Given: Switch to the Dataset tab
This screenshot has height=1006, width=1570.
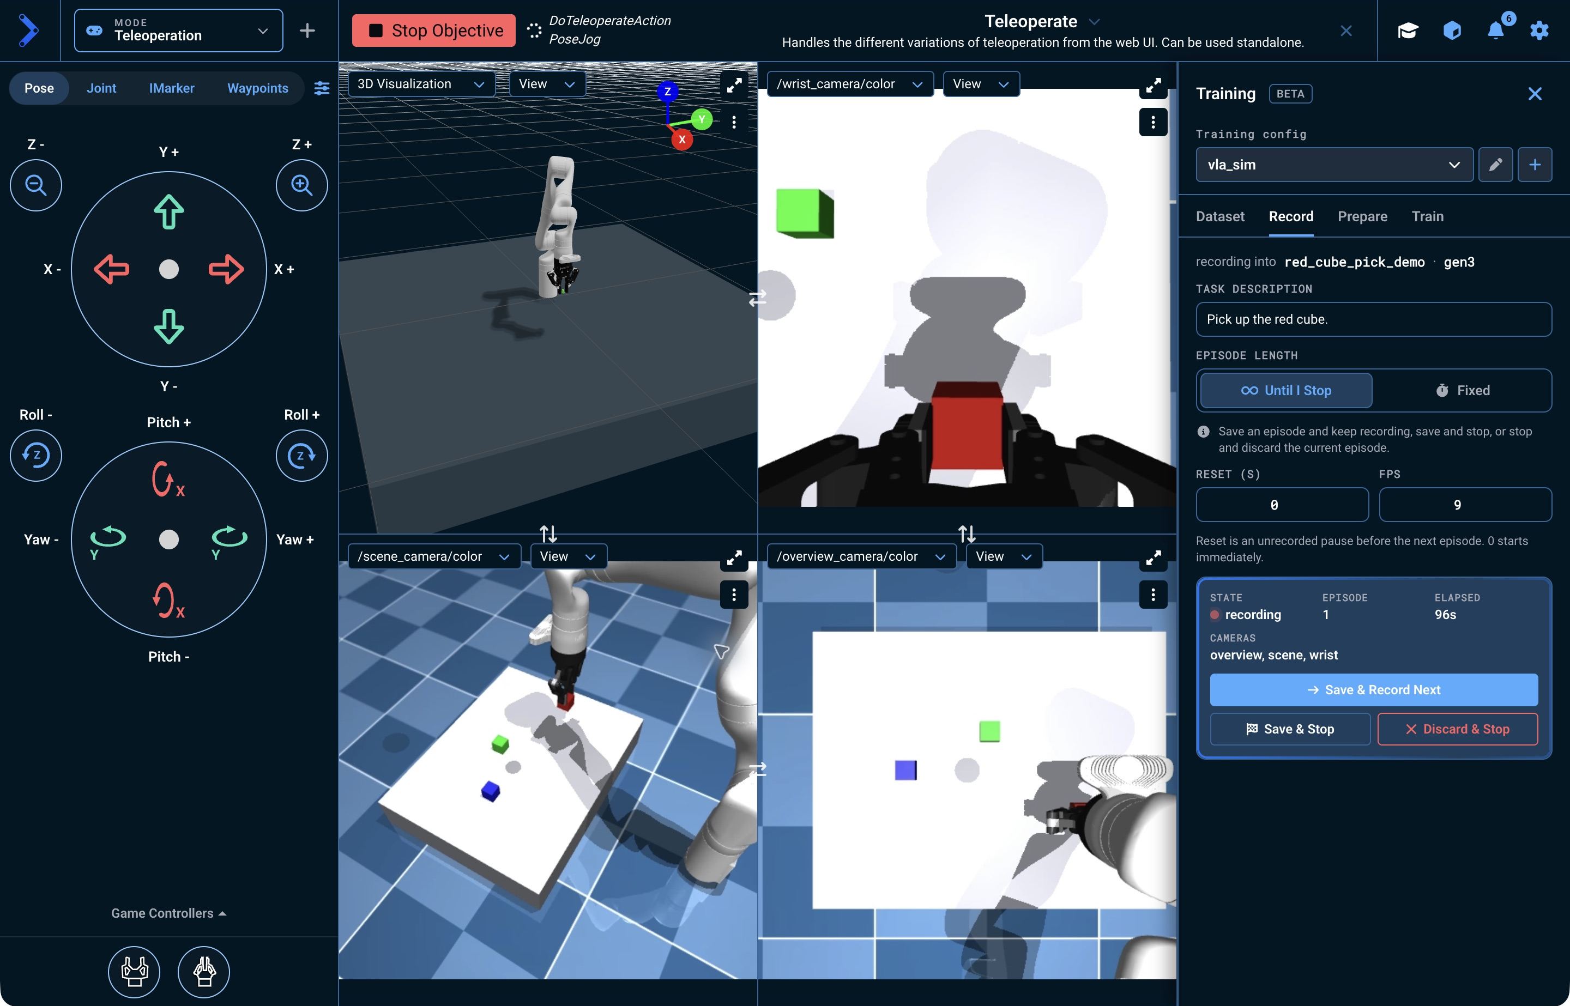Looking at the screenshot, I should (1220, 217).
